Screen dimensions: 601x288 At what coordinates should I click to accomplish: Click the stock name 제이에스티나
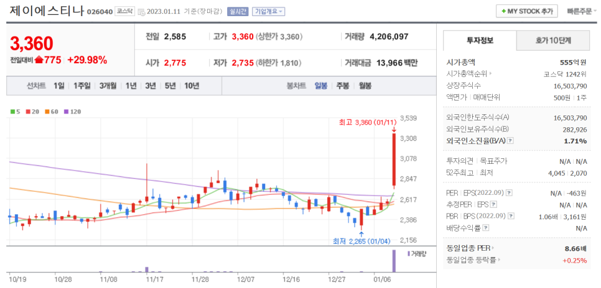46,11
